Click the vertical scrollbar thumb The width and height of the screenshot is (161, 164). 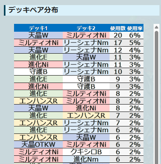pyautogui.click(x=156, y=97)
